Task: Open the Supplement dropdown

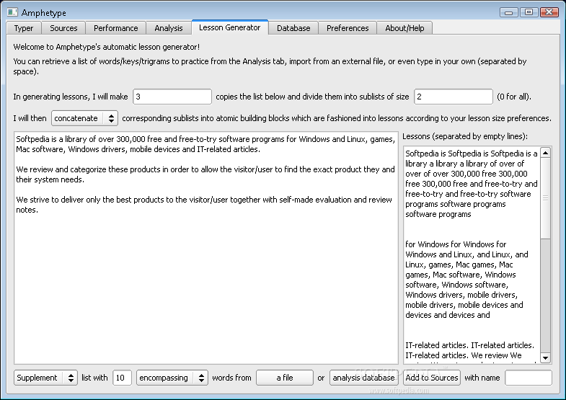Action: click(45, 378)
